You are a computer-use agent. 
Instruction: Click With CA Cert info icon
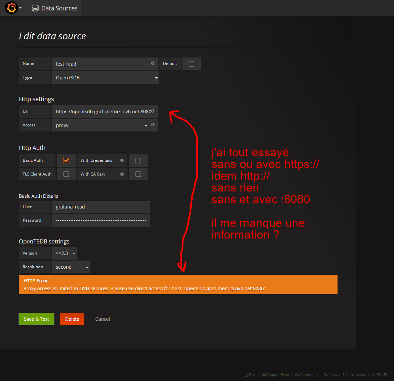[x=122, y=174]
